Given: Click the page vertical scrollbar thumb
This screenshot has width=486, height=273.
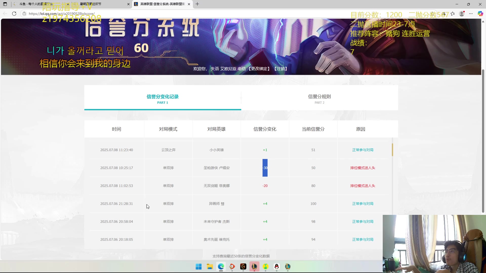Looking at the screenshot, I should coord(483,141).
